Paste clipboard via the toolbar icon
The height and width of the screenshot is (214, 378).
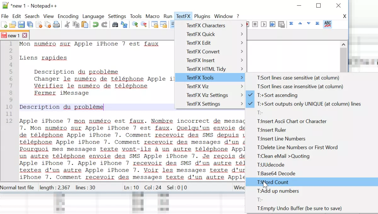(85, 25)
